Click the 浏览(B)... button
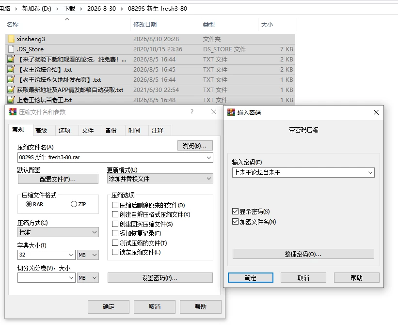Viewport: 398px width, 333px height. (x=195, y=146)
